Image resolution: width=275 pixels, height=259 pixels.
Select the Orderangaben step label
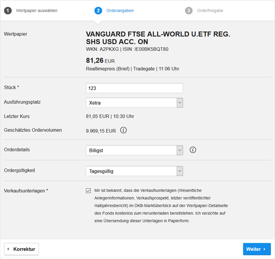[x=120, y=10]
